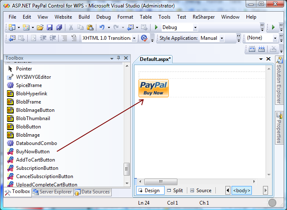
Task: Select the BuyNowButton toolbox item
Action: (32, 152)
